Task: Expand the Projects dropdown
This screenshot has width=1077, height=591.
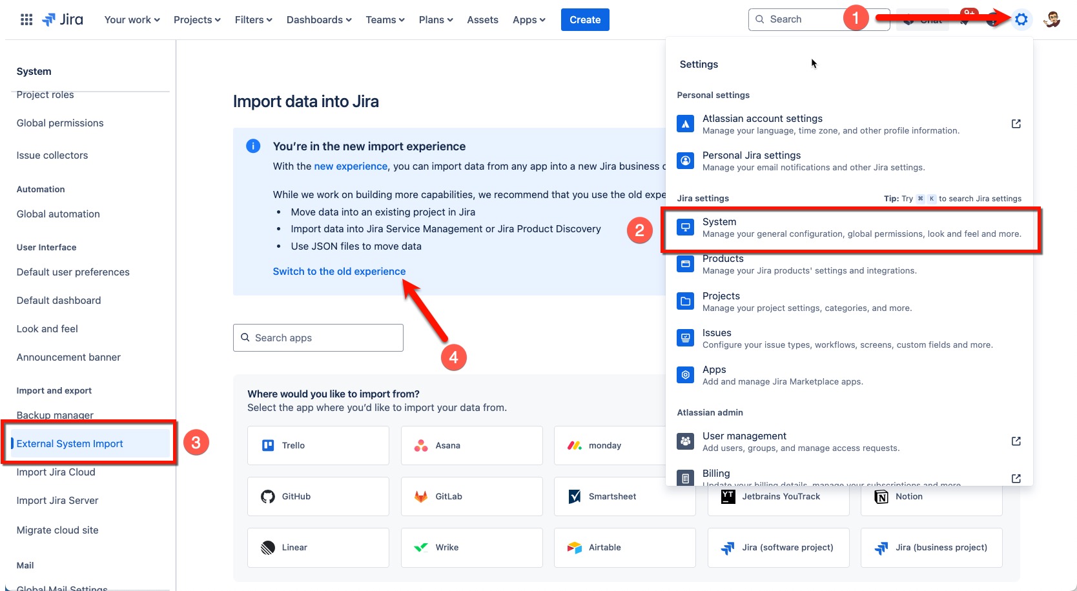Action: pos(196,19)
